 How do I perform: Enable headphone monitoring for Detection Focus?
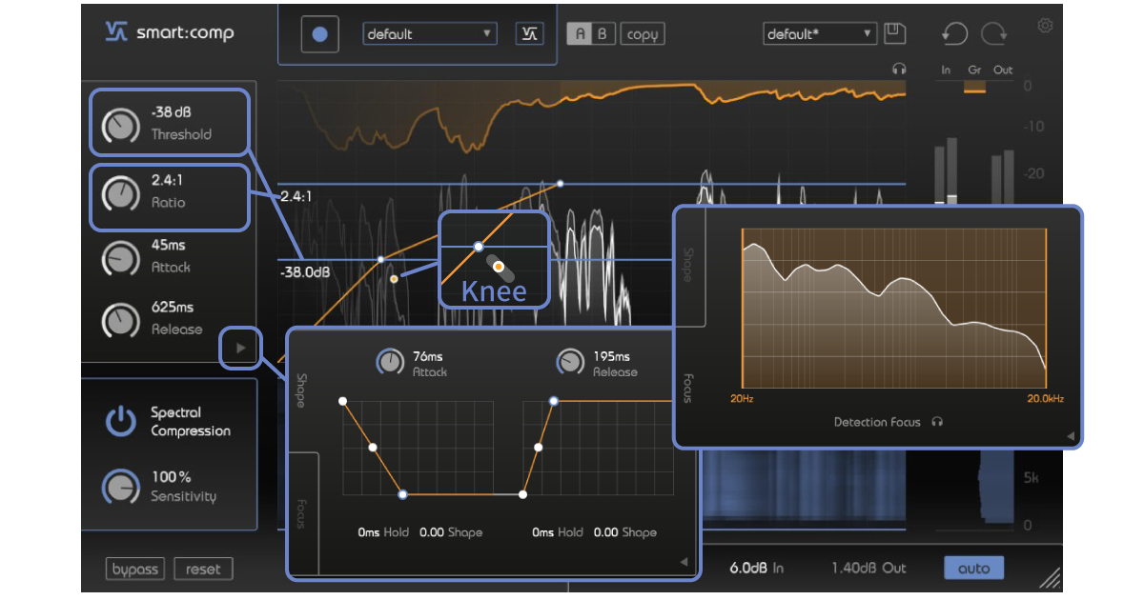(x=936, y=422)
